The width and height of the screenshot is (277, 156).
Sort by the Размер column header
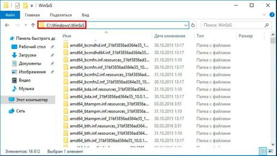click(x=246, y=36)
